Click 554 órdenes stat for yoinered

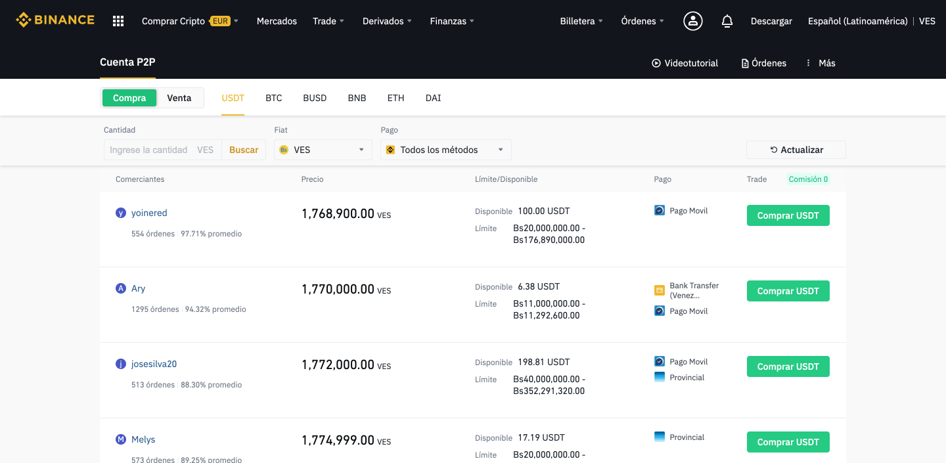click(153, 234)
